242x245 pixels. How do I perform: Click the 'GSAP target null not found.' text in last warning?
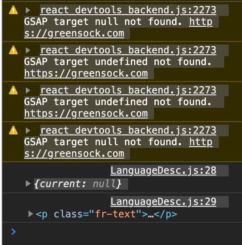coord(103,142)
